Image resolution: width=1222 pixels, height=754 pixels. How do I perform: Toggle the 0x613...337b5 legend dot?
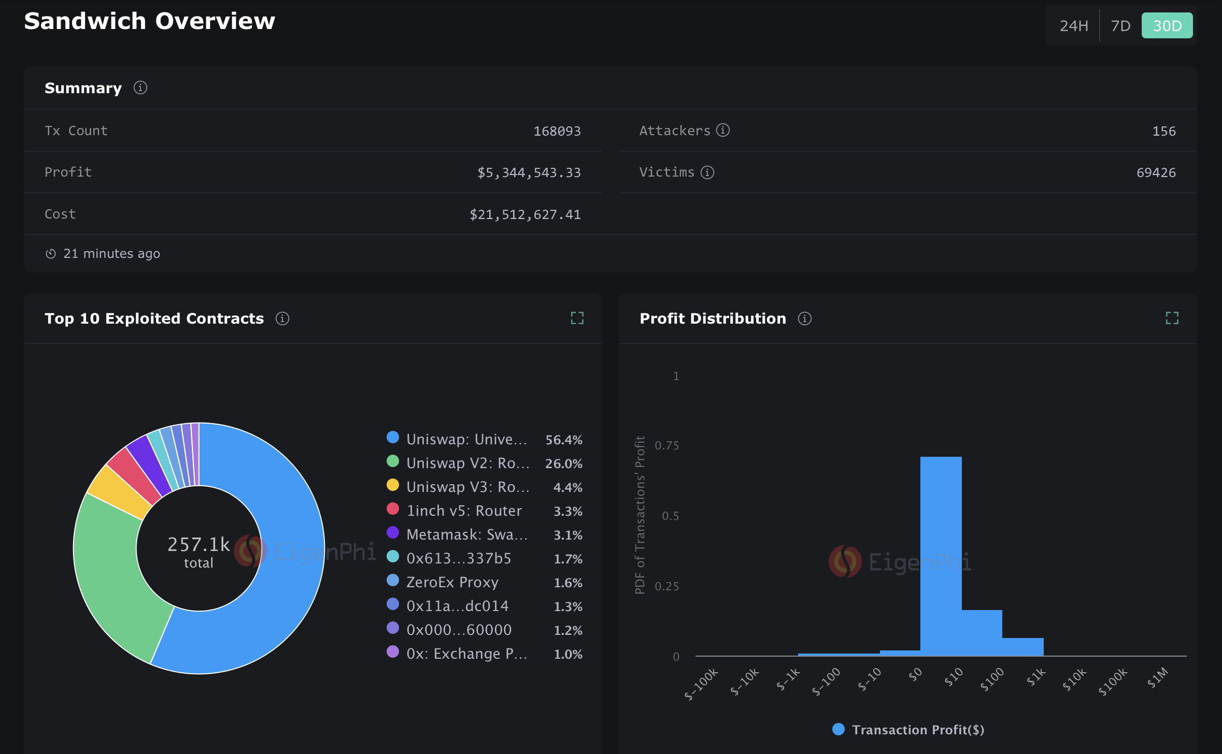(393, 557)
